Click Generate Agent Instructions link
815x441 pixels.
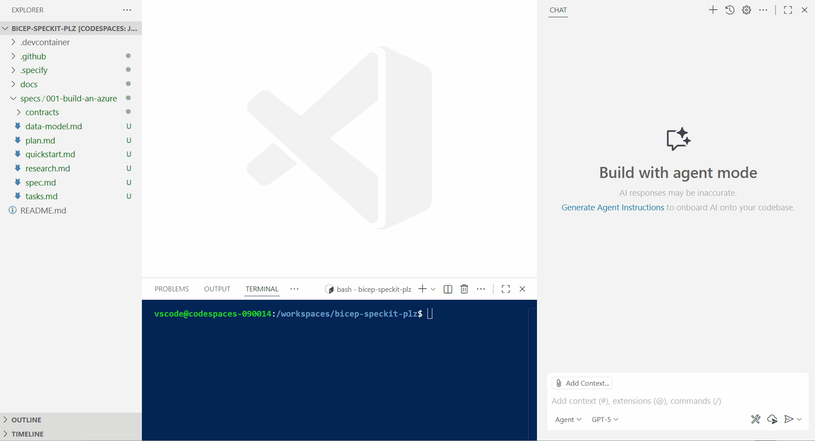[612, 208]
